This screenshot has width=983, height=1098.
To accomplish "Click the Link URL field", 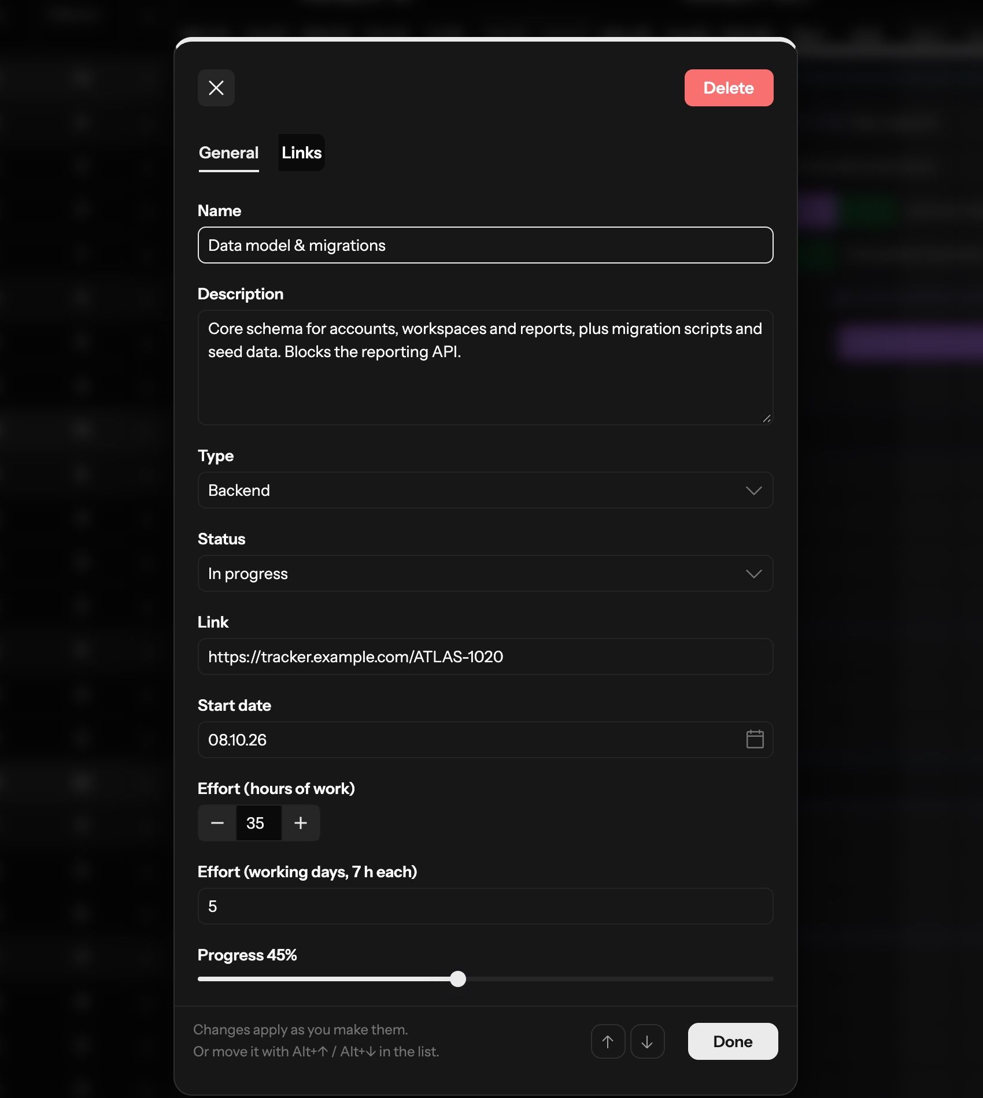I will pos(486,656).
